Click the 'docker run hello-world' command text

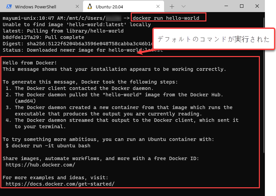(166, 18)
